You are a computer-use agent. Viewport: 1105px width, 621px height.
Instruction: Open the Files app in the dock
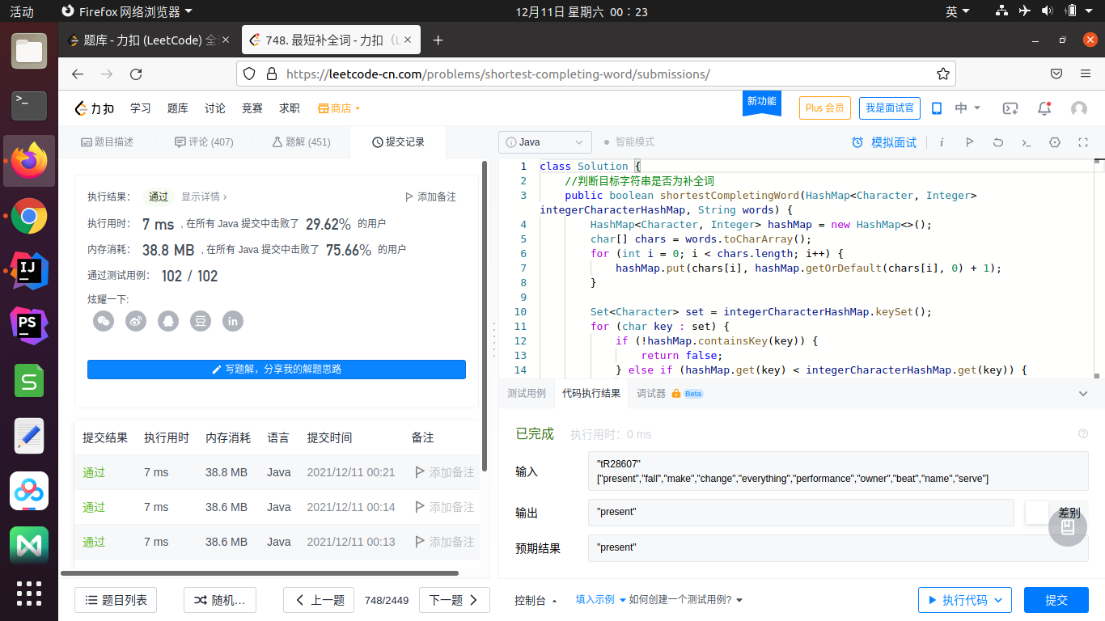29,51
